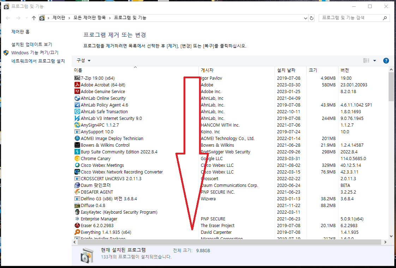
Task: Click the 7-Zip 19.00 program icon
Action: pyautogui.click(x=77, y=78)
